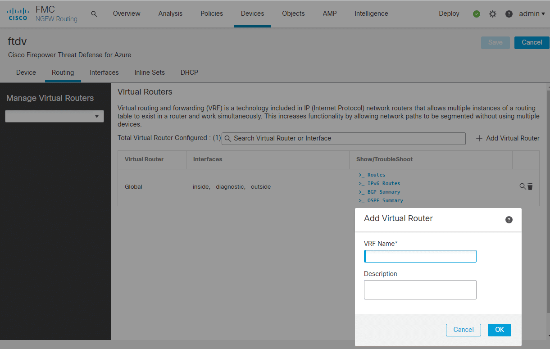Open the admin user dropdown
The image size is (550, 349).
coord(532,14)
